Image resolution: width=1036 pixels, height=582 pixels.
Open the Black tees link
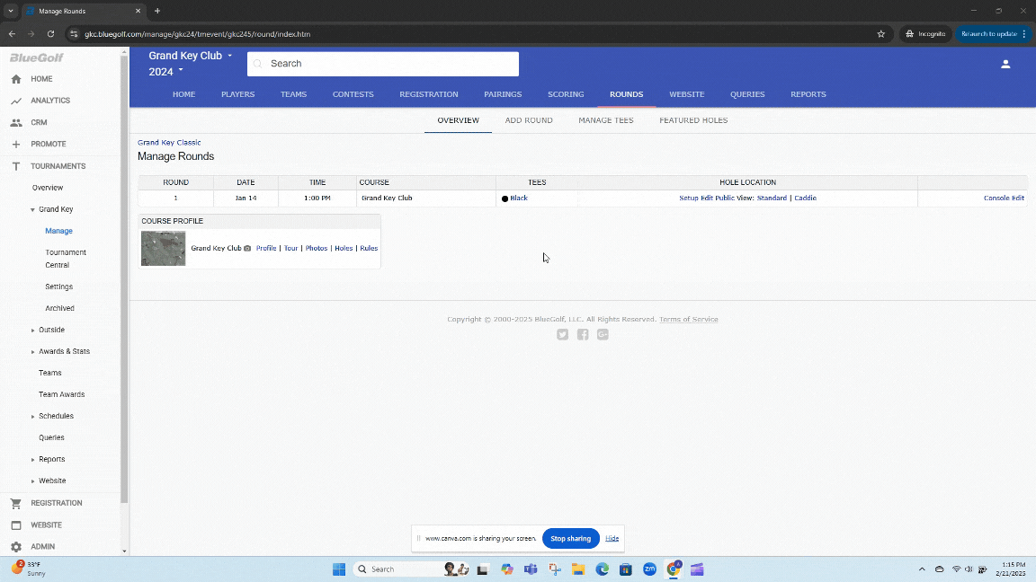[519, 198]
